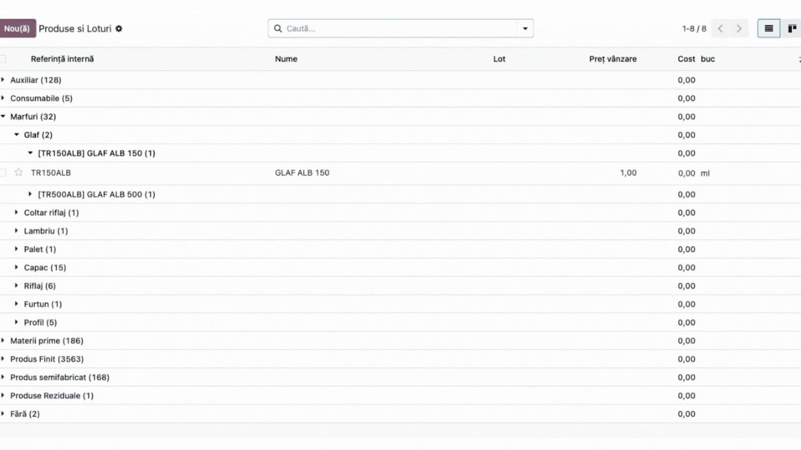
Task: Switch to the kanban view
Action: pos(791,29)
